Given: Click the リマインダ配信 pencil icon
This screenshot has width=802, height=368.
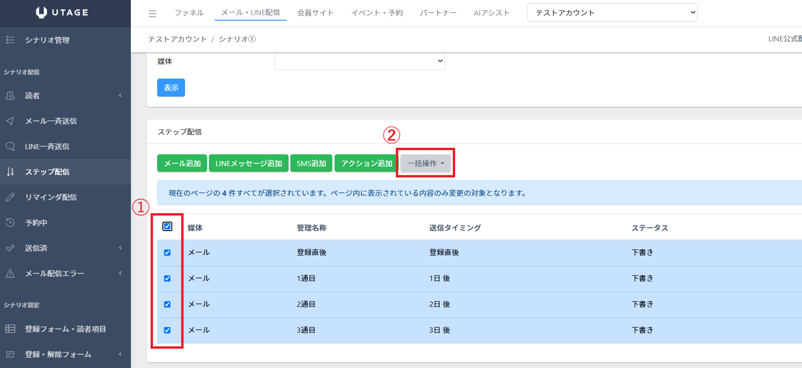Looking at the screenshot, I should click(x=10, y=197).
